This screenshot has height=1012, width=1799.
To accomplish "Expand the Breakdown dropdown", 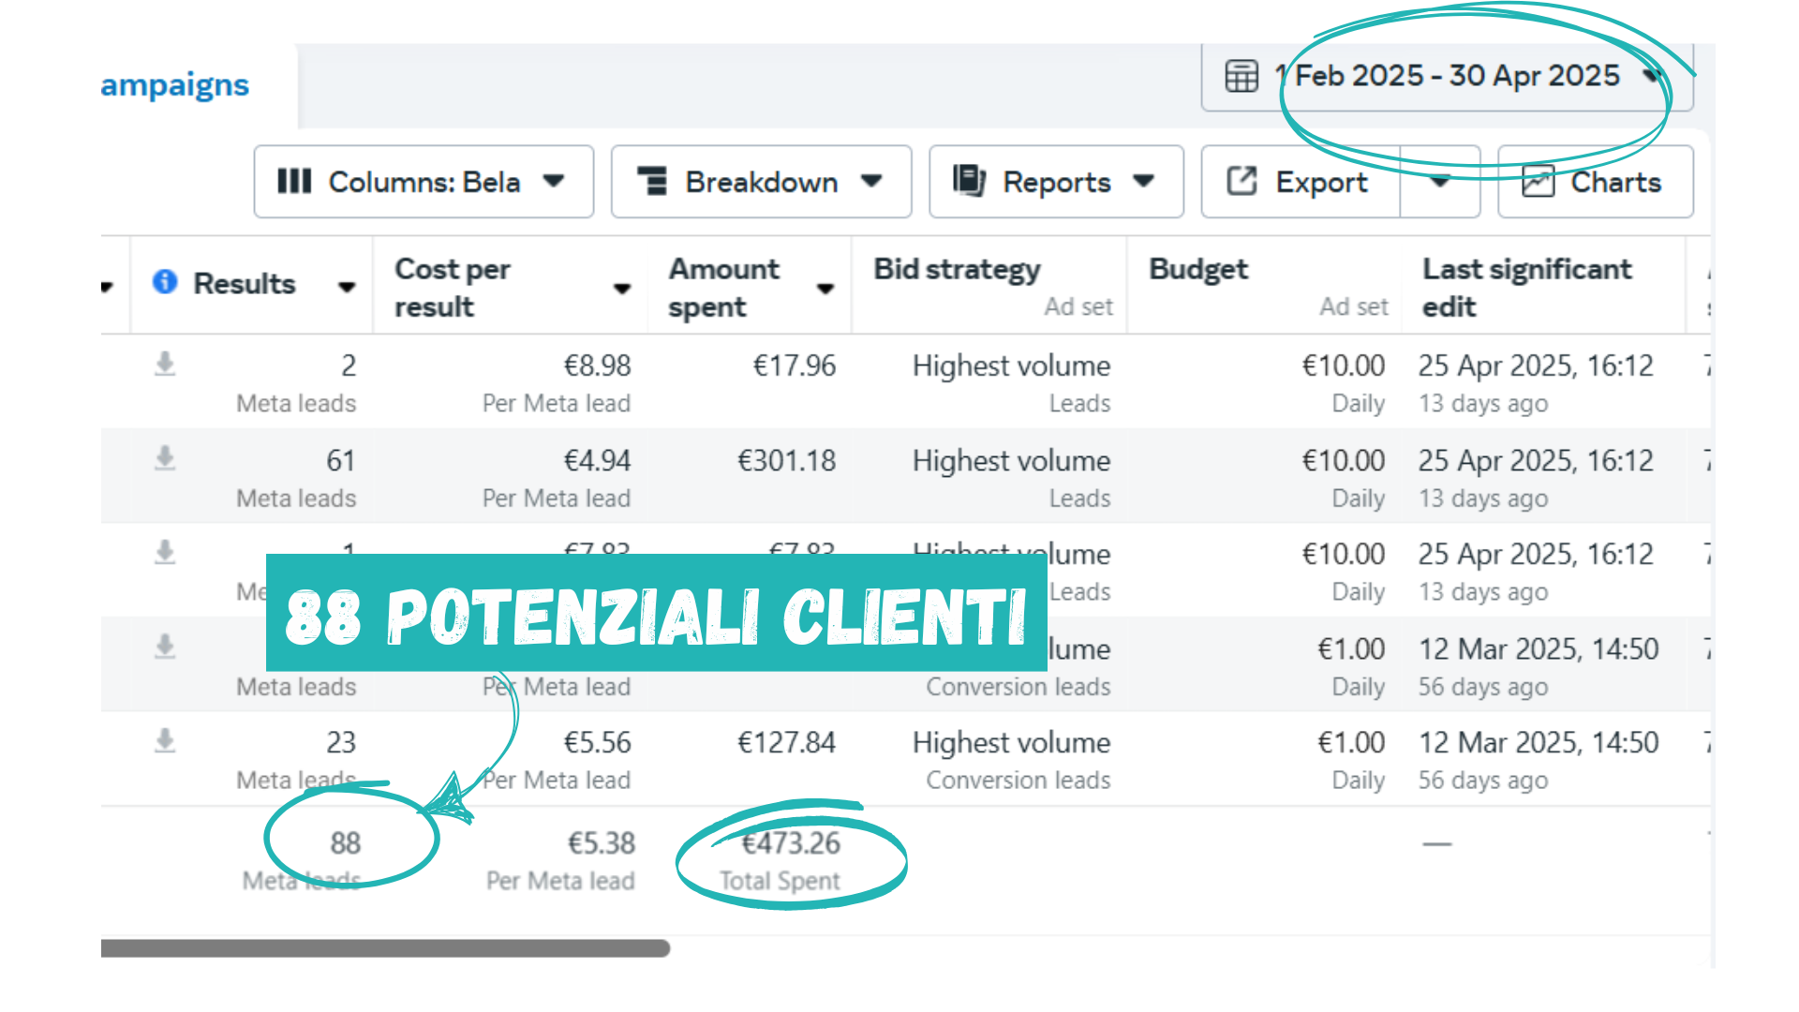I will click(x=761, y=182).
